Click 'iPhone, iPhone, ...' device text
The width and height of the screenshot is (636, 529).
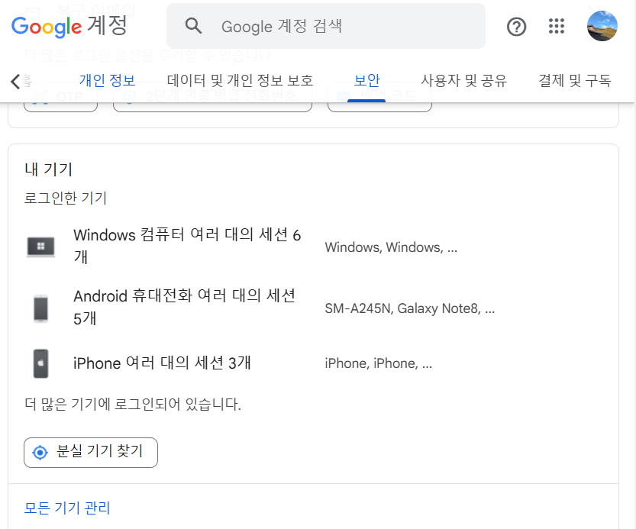point(379,363)
